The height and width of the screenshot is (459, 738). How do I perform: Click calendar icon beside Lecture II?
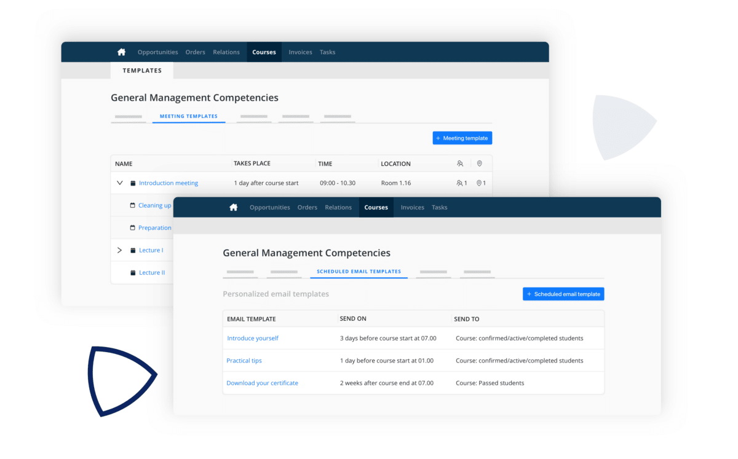(x=133, y=273)
